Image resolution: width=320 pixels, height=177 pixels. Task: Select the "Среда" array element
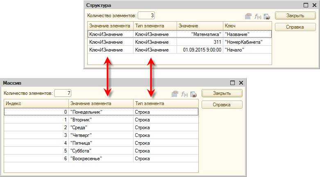coord(101,127)
